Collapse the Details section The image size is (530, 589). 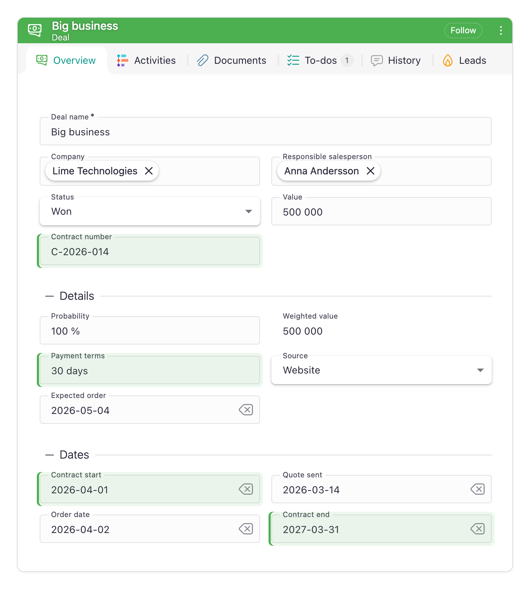[x=50, y=296]
